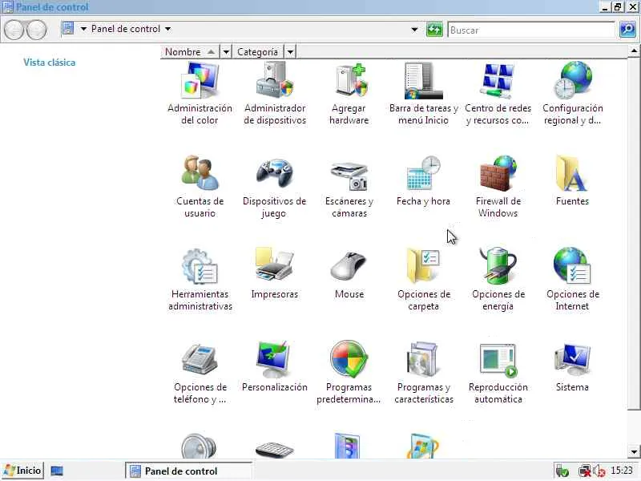The width and height of the screenshot is (641, 481).
Task: Open Firewall de Windows
Action: (498, 187)
